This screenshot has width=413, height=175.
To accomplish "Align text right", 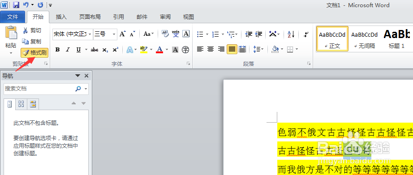I will (221, 49).
